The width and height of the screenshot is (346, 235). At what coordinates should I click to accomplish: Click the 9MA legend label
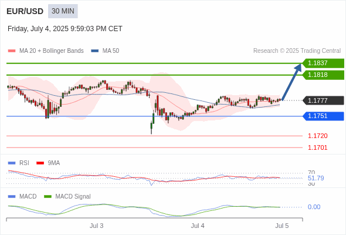point(54,163)
